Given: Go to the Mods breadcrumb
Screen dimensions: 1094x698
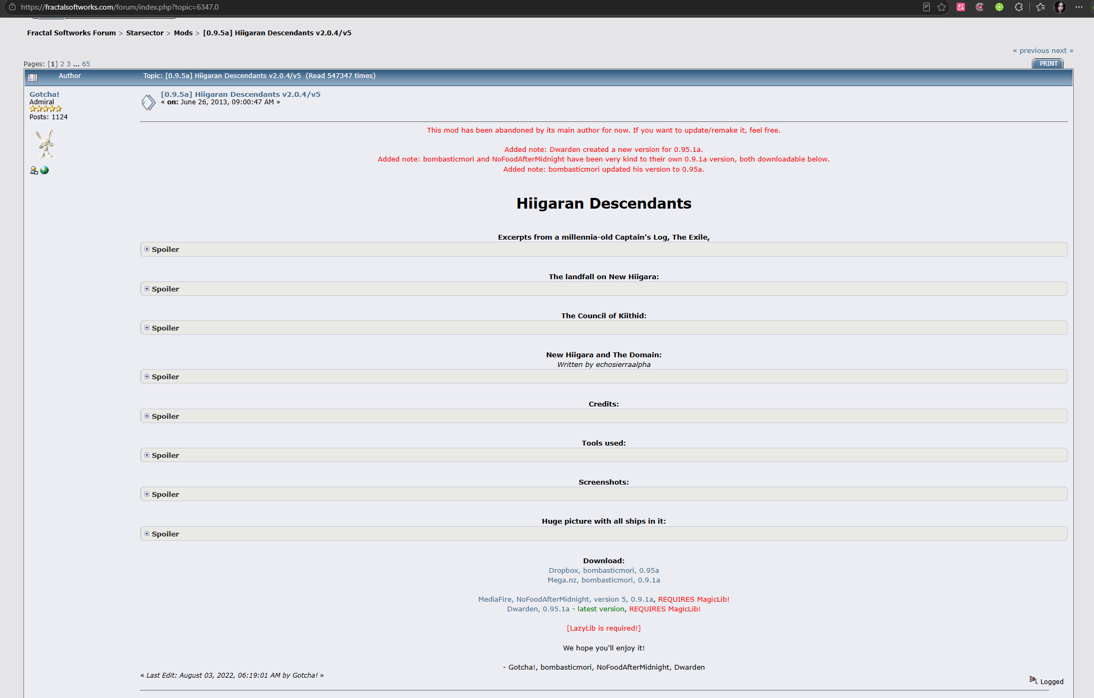Looking at the screenshot, I should click(183, 33).
